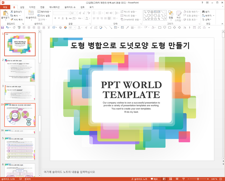The image size is (225, 181).
Task: Open the Shape Fill (도형 채우기) dropdown
Action: [x=191, y=12]
